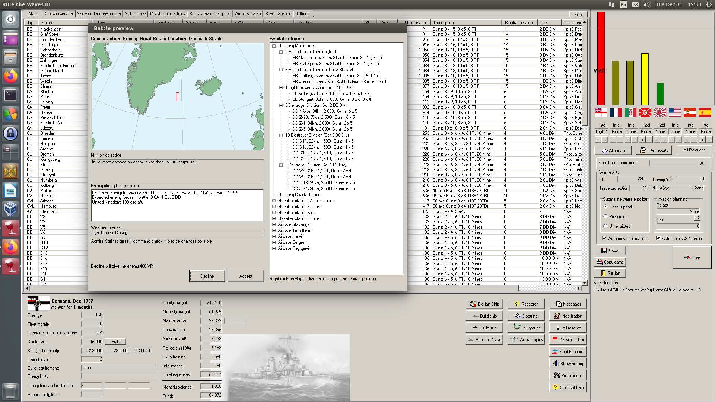Expand Naval air station Wilhelmshaven
The width and height of the screenshot is (715, 402).
click(274, 201)
